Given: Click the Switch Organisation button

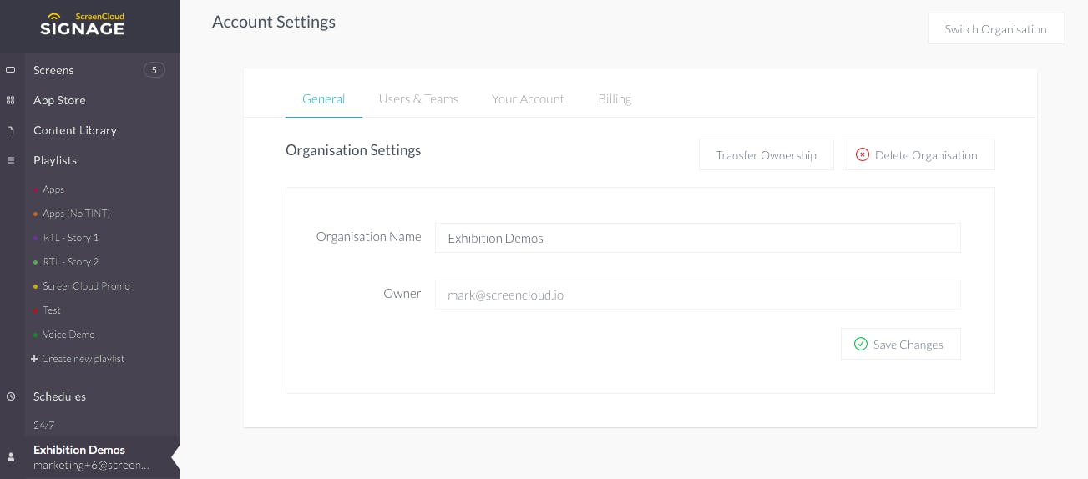Looking at the screenshot, I should pos(995,28).
